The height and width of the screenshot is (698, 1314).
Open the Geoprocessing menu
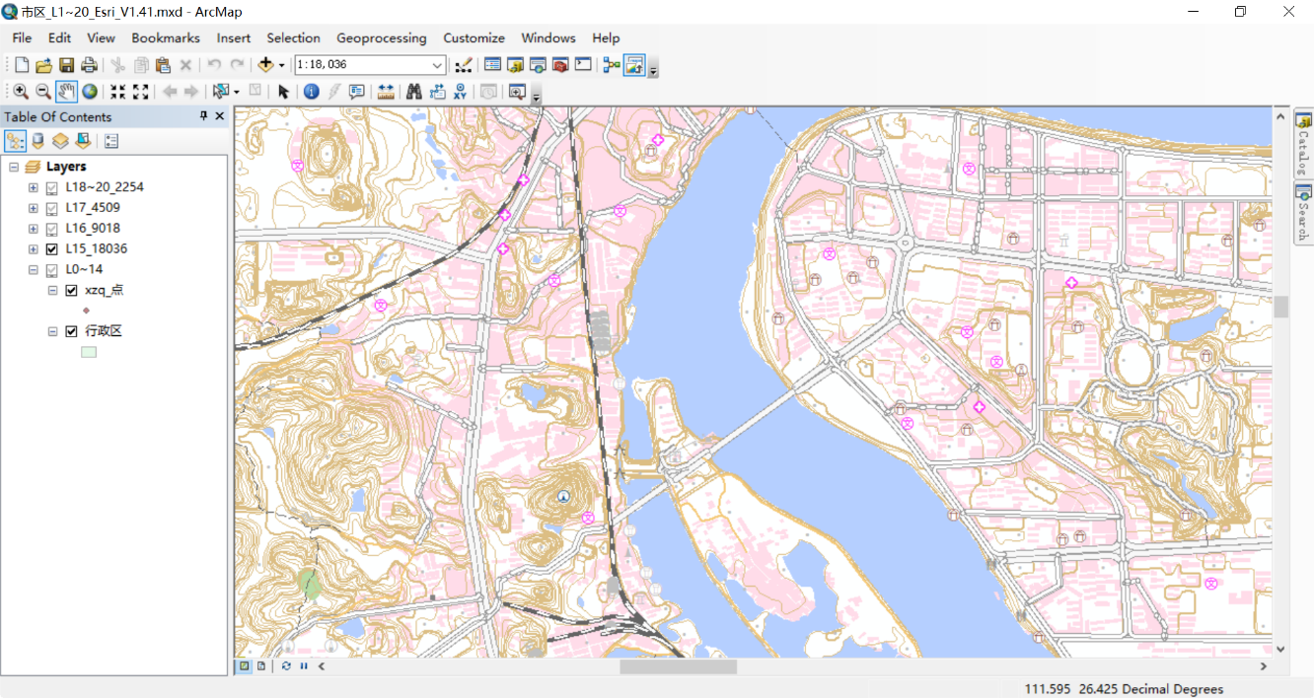382,38
